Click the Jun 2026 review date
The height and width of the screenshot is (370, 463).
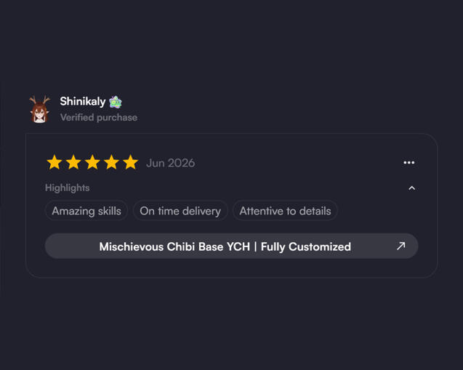click(x=171, y=163)
